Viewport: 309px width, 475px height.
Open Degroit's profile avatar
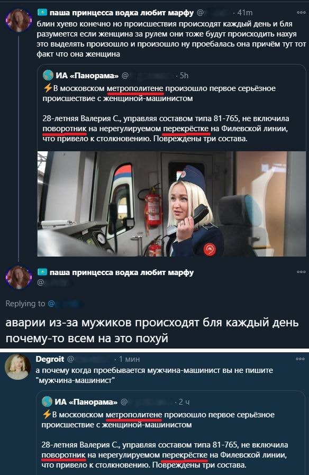click(x=18, y=367)
